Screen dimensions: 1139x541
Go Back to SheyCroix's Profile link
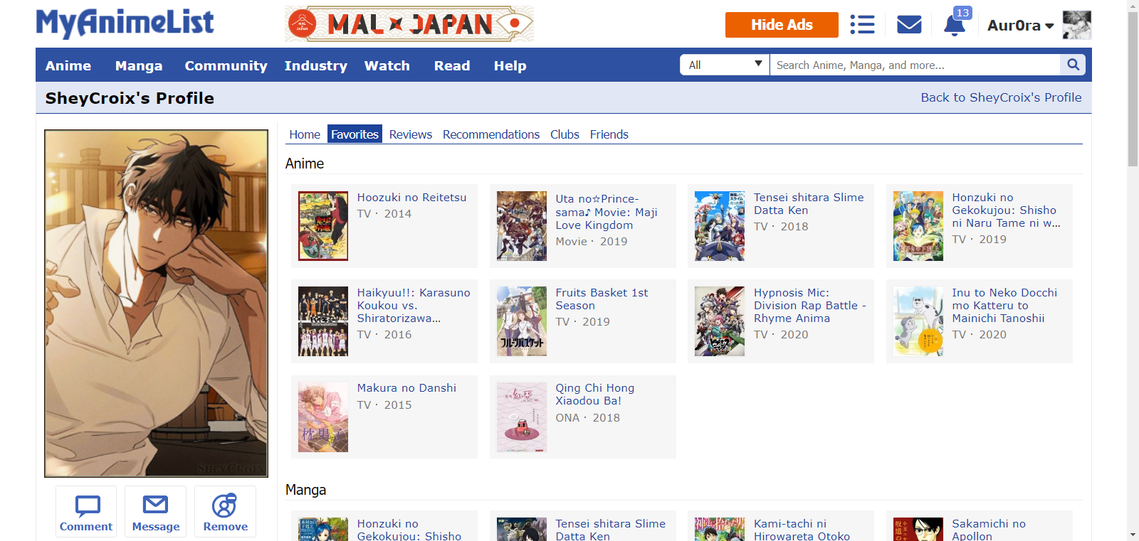[x=1001, y=97]
